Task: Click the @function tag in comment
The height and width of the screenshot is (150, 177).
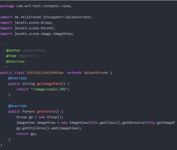Action: coord(15,62)
